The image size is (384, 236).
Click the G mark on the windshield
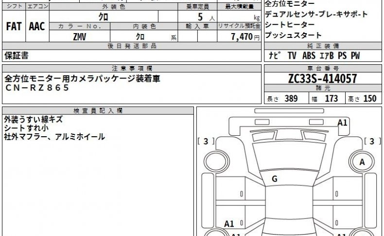coord(275,179)
